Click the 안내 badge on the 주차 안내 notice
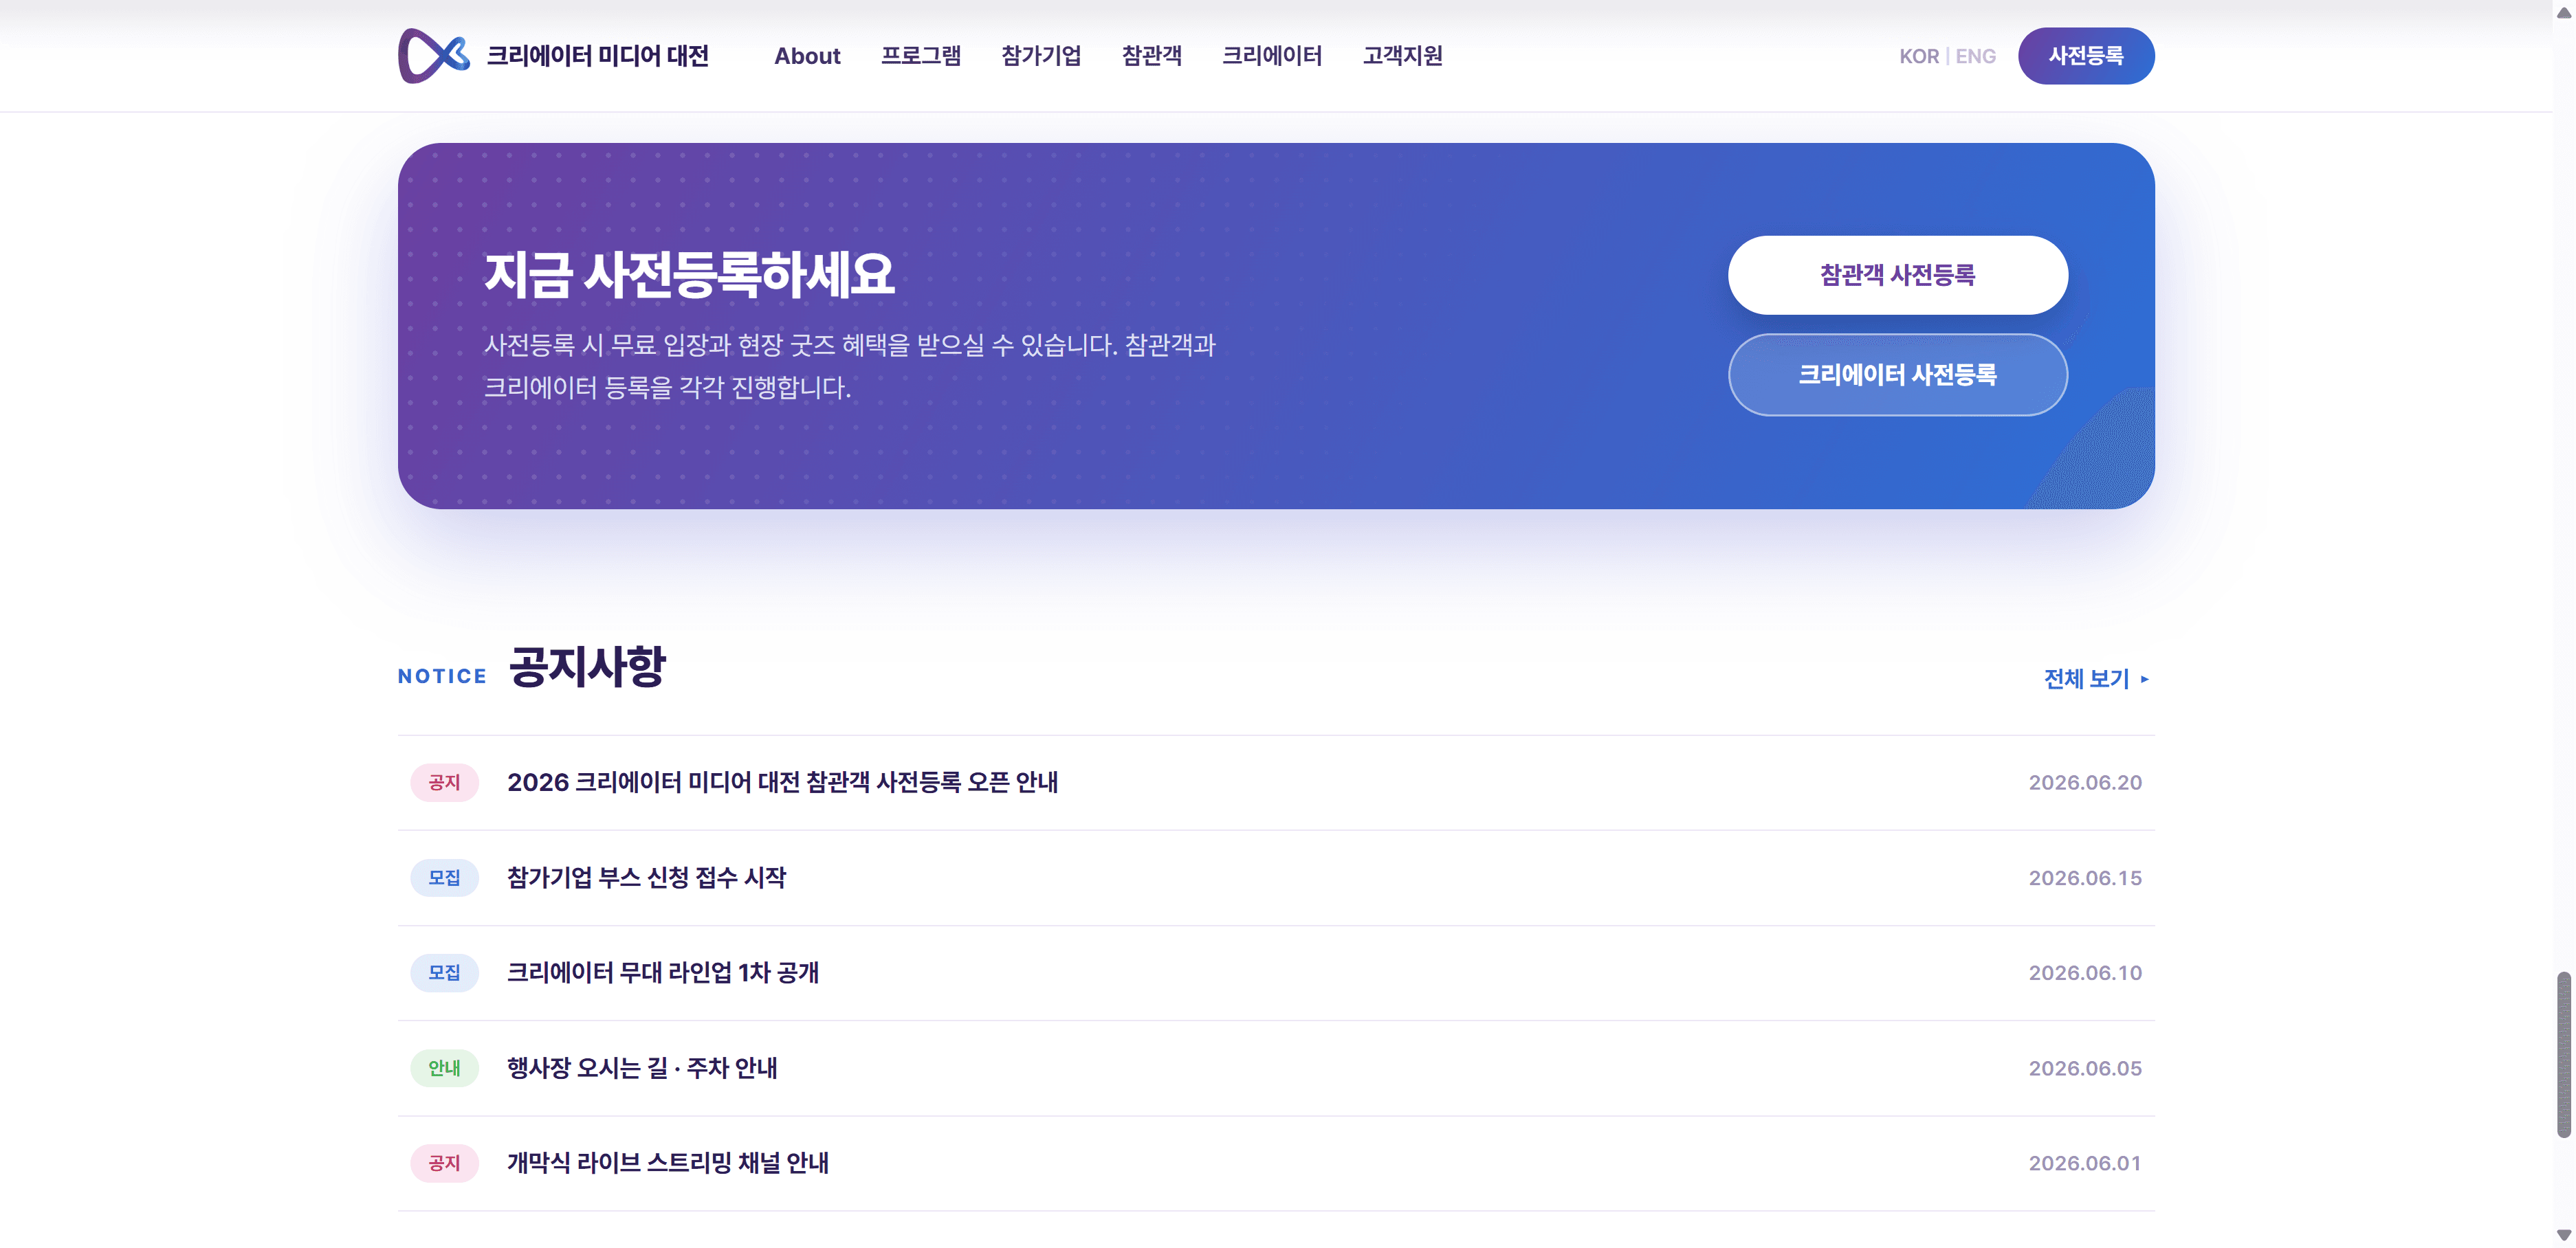Viewport: 2576px width, 1248px height. [444, 1068]
